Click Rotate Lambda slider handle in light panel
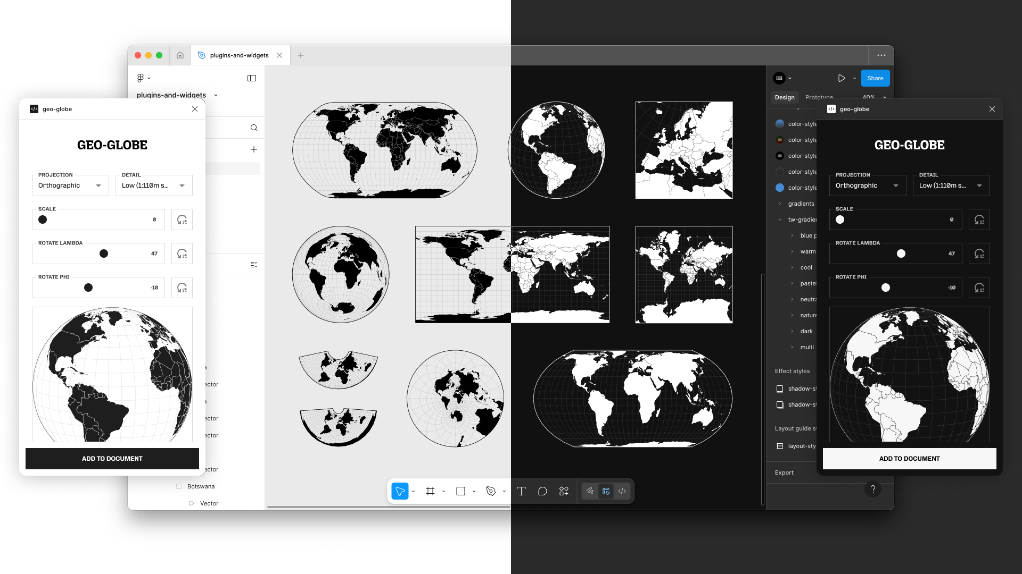The height and width of the screenshot is (574, 1022). pos(104,254)
